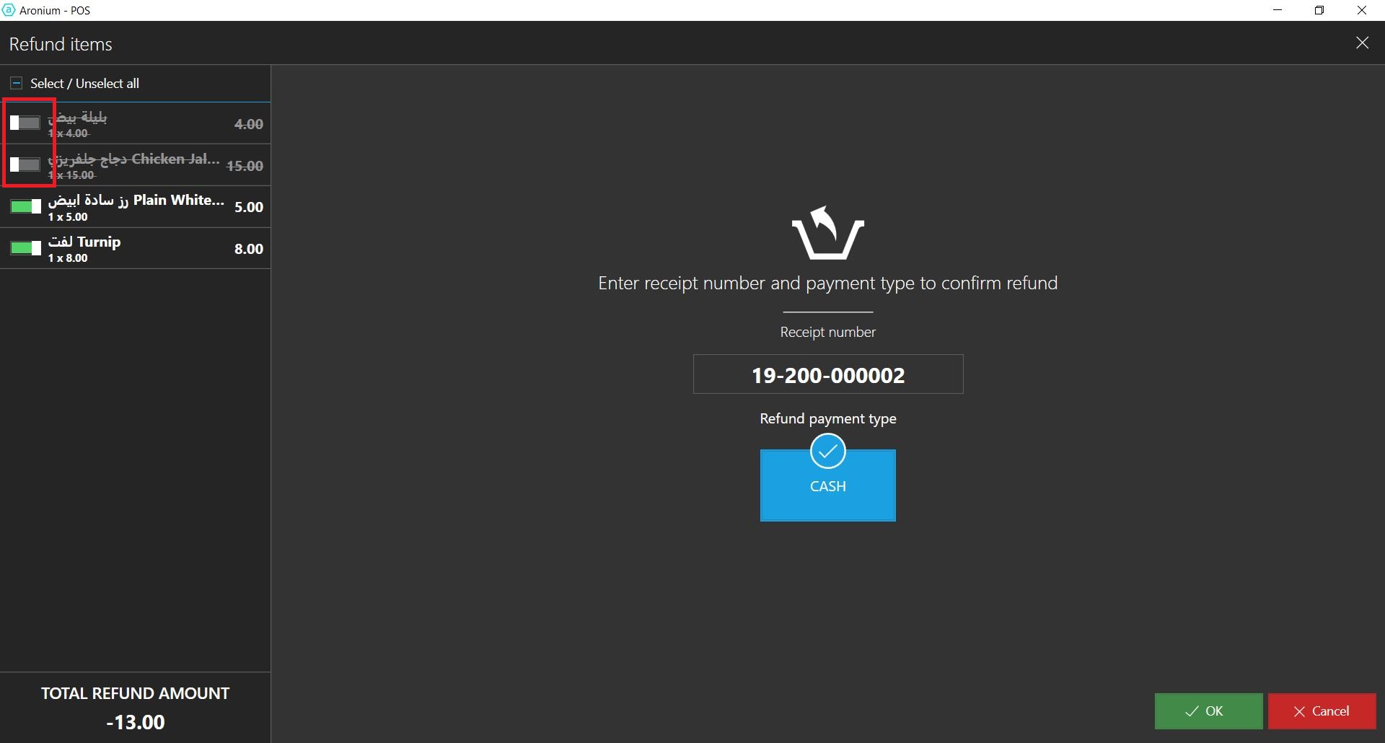Image resolution: width=1385 pixels, height=743 pixels.
Task: Click the total refund amount -13.00
Action: [x=136, y=722]
